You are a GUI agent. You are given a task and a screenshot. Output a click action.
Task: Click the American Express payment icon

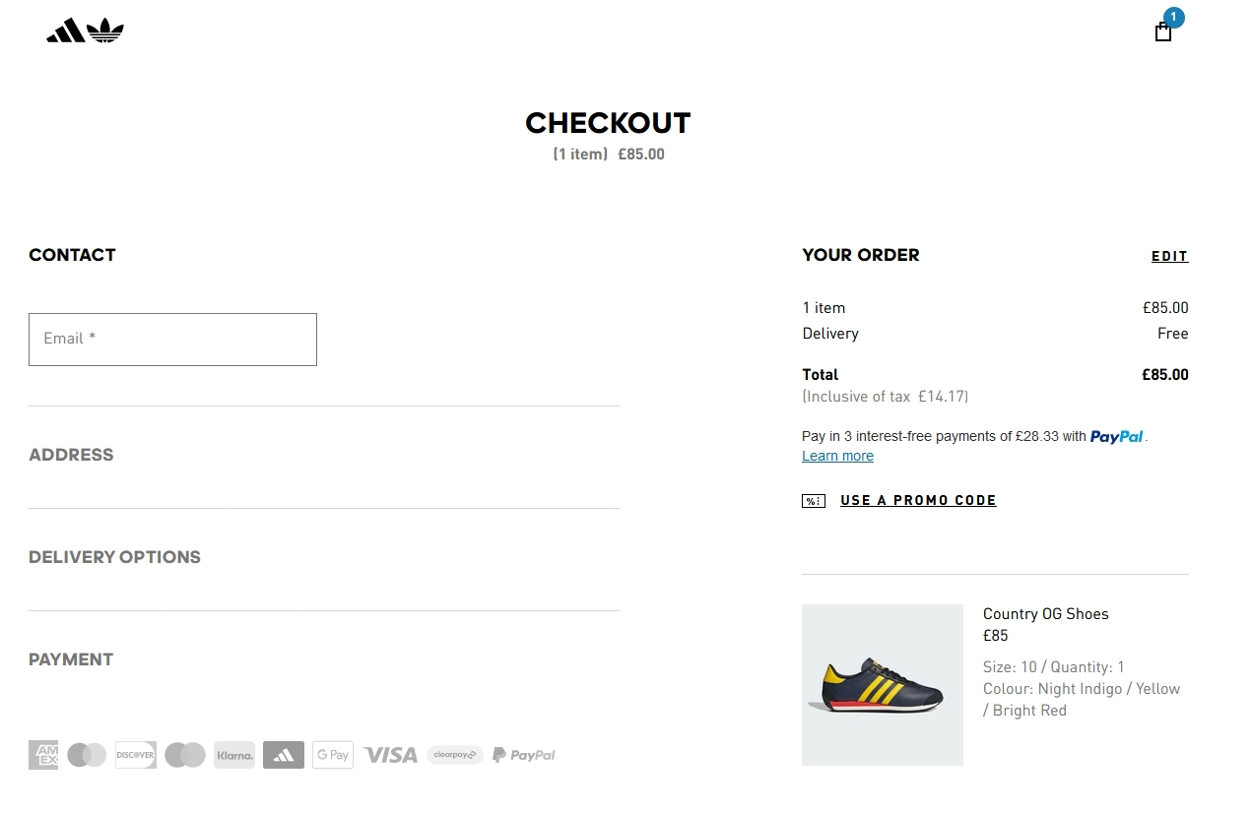coord(43,755)
